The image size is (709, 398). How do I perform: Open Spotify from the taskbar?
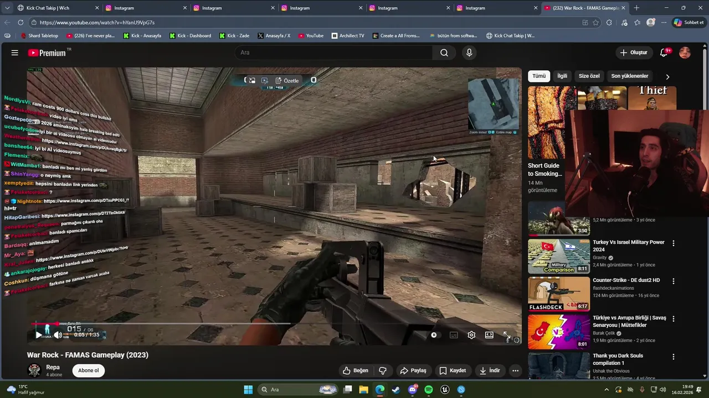[429, 390]
